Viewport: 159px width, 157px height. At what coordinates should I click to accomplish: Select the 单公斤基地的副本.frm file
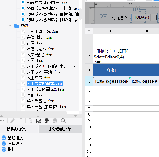coord(46,107)
